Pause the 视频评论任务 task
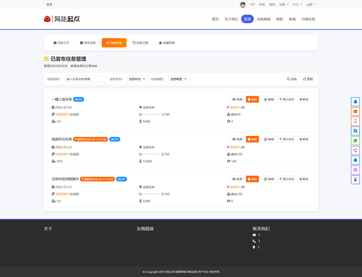The image size is (362, 277). coord(304,139)
